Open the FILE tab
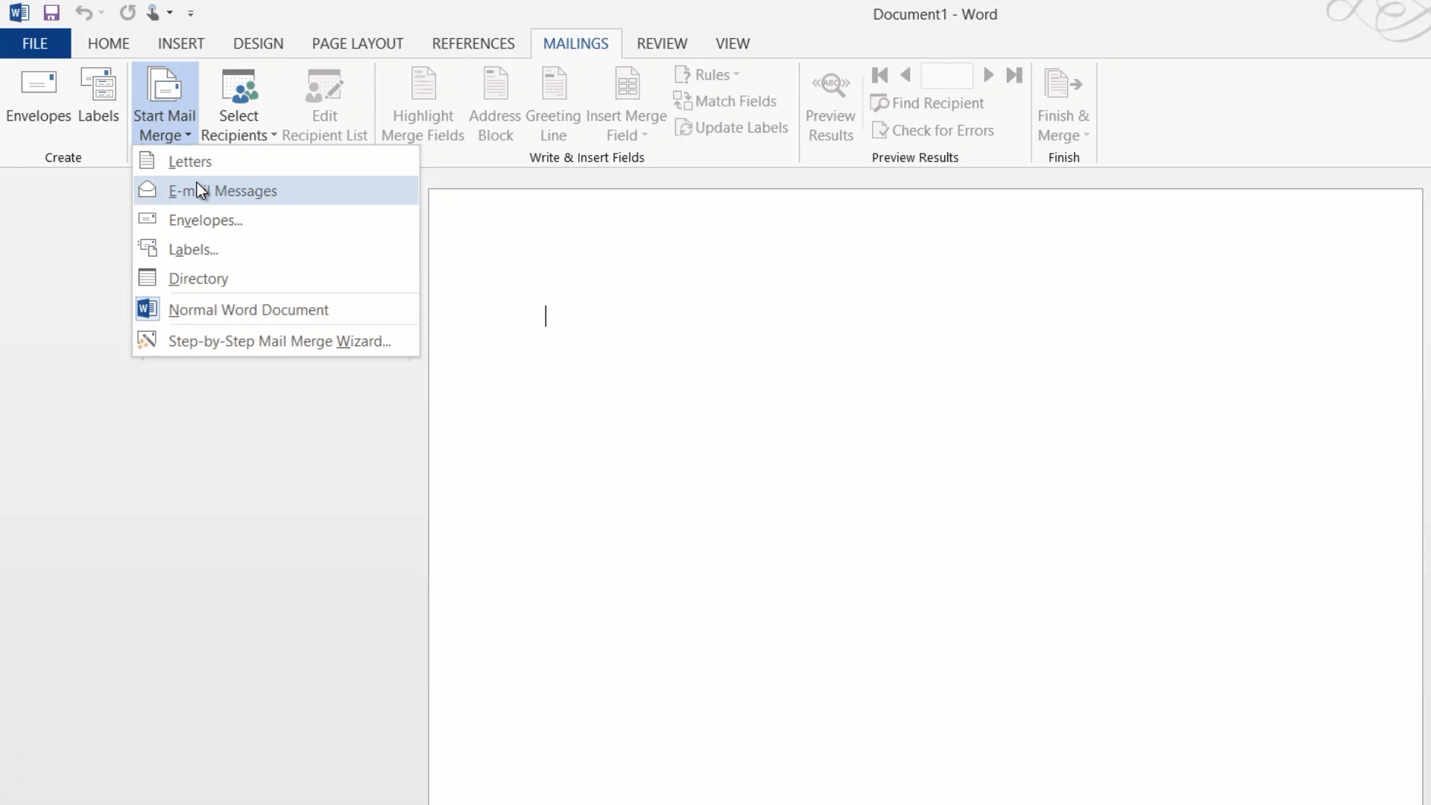Image resolution: width=1431 pixels, height=805 pixels. [35, 43]
